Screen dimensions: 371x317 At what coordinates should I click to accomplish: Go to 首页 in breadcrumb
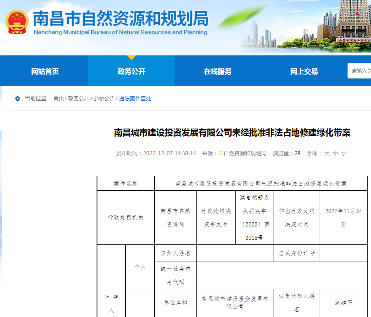click(59, 99)
